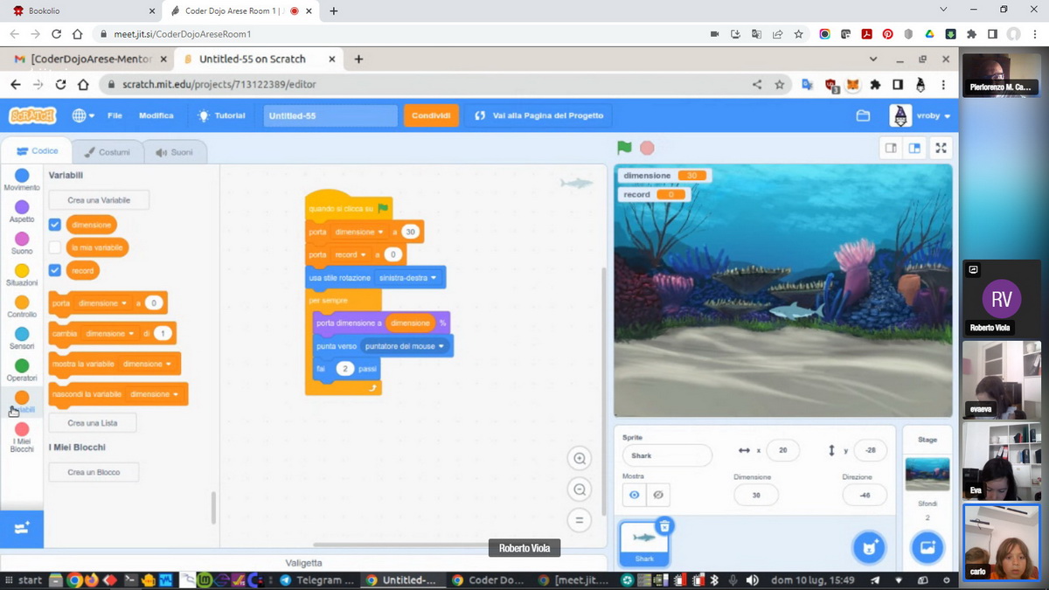Image resolution: width=1049 pixels, height=590 pixels.
Task: Open the My Stuff folder icon
Action: tap(863, 115)
